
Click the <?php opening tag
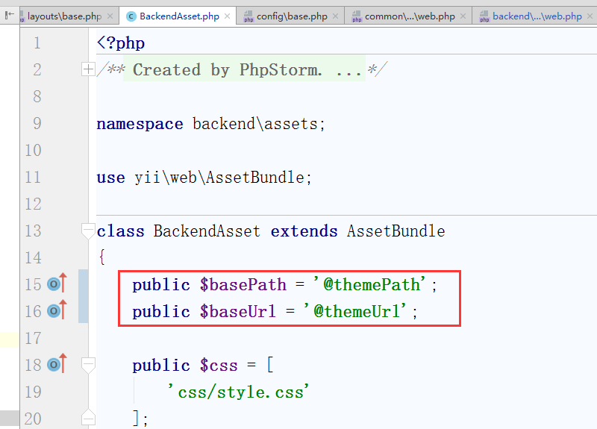[121, 43]
